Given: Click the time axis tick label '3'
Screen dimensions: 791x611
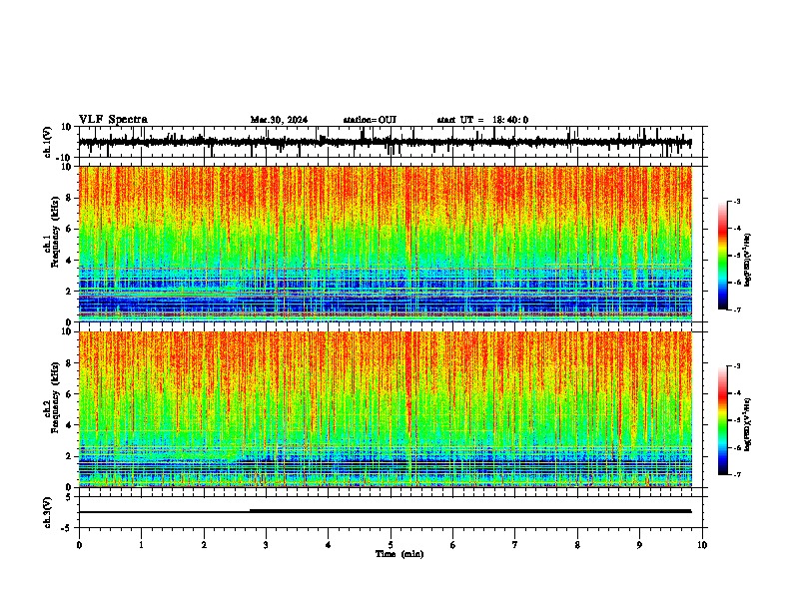Looking at the screenshot, I should (266, 545).
